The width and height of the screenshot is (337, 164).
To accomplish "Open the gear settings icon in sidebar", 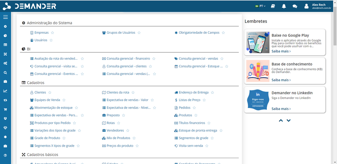I will [5, 27].
